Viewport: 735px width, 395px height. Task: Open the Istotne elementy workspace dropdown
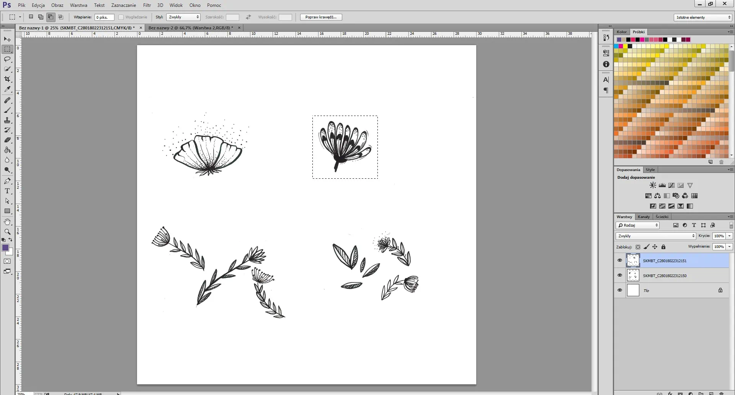tap(703, 18)
